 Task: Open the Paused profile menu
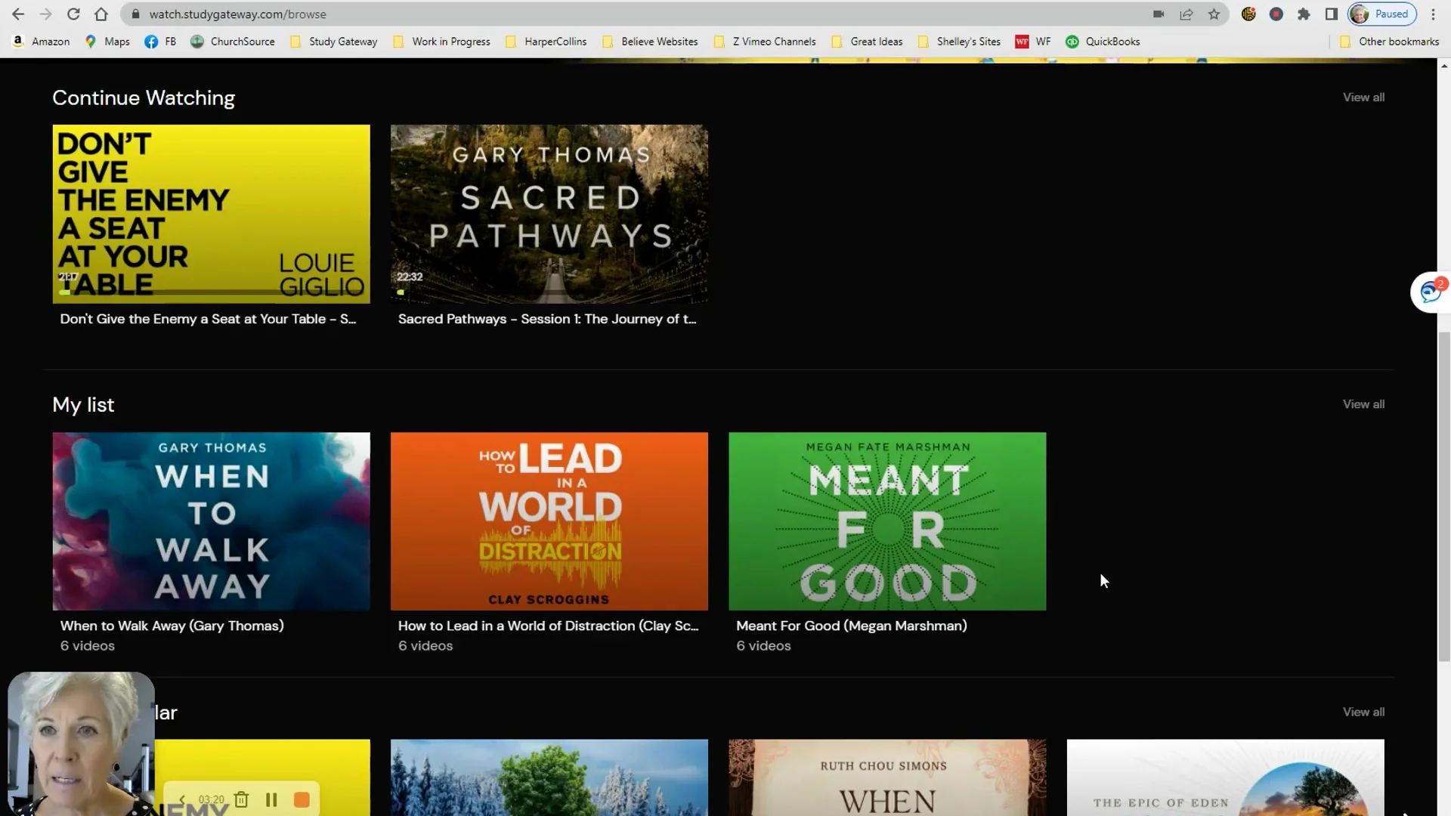(1382, 14)
